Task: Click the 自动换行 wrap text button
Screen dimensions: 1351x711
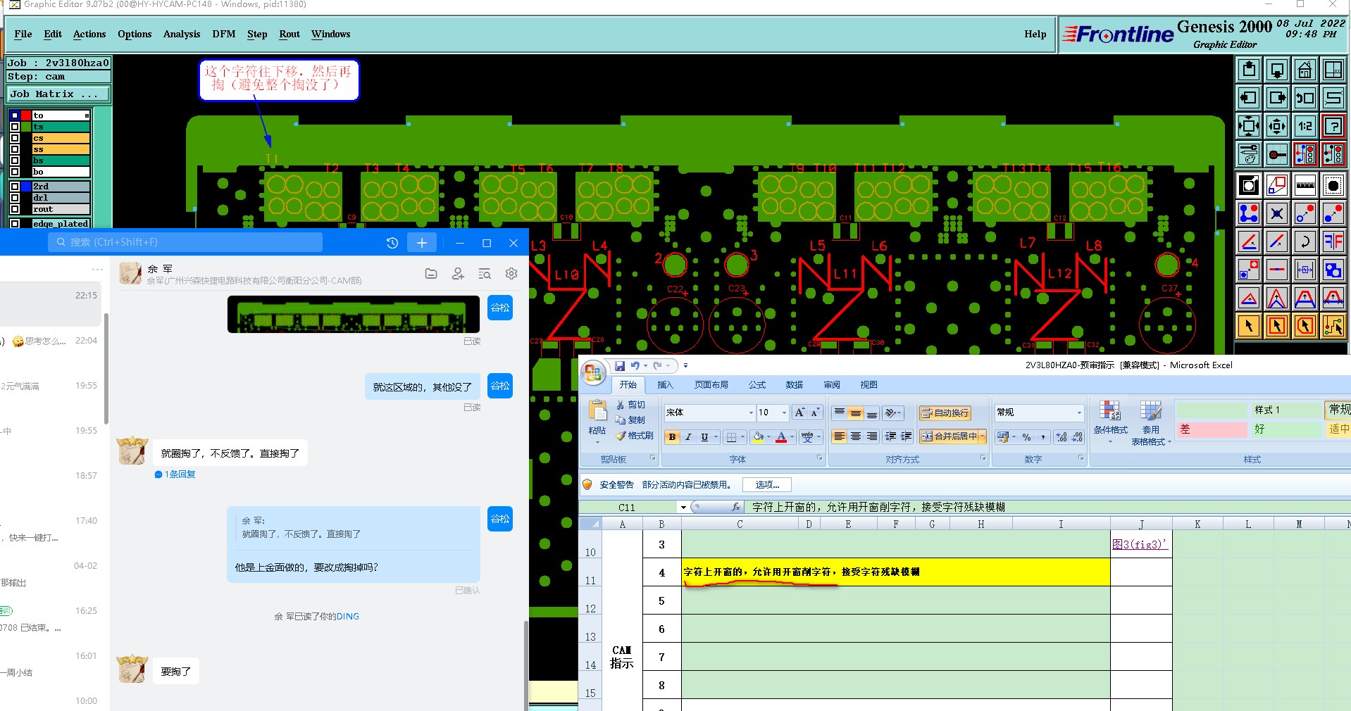Action: coord(945,413)
